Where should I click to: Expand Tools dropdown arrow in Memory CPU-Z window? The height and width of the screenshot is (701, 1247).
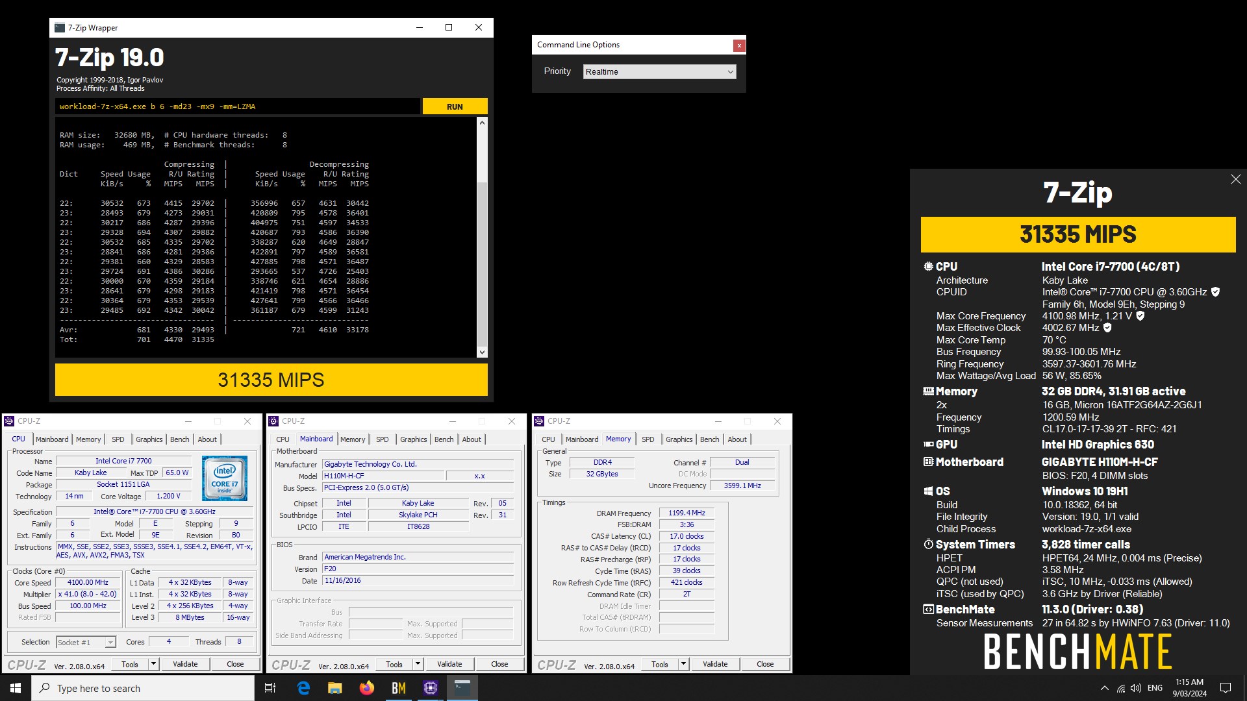coord(683,664)
